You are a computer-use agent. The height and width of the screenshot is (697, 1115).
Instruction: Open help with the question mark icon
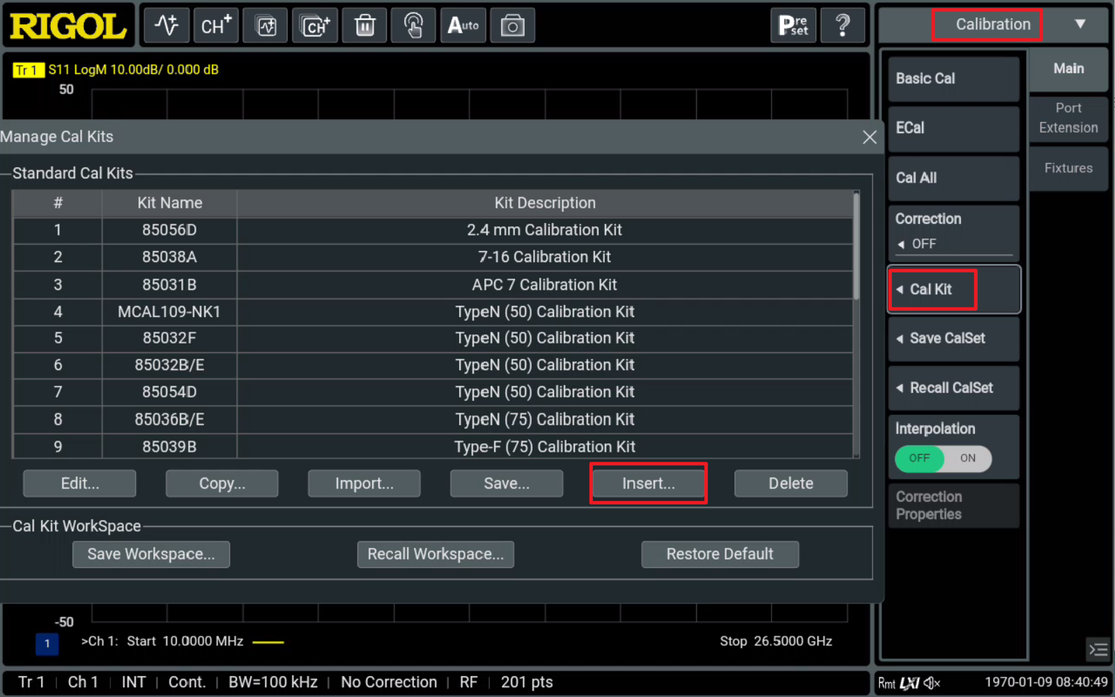point(843,26)
